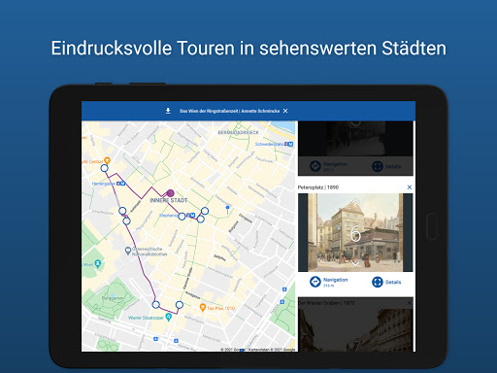Click the Tea Plus 1010 restaurant pin

coord(203,307)
